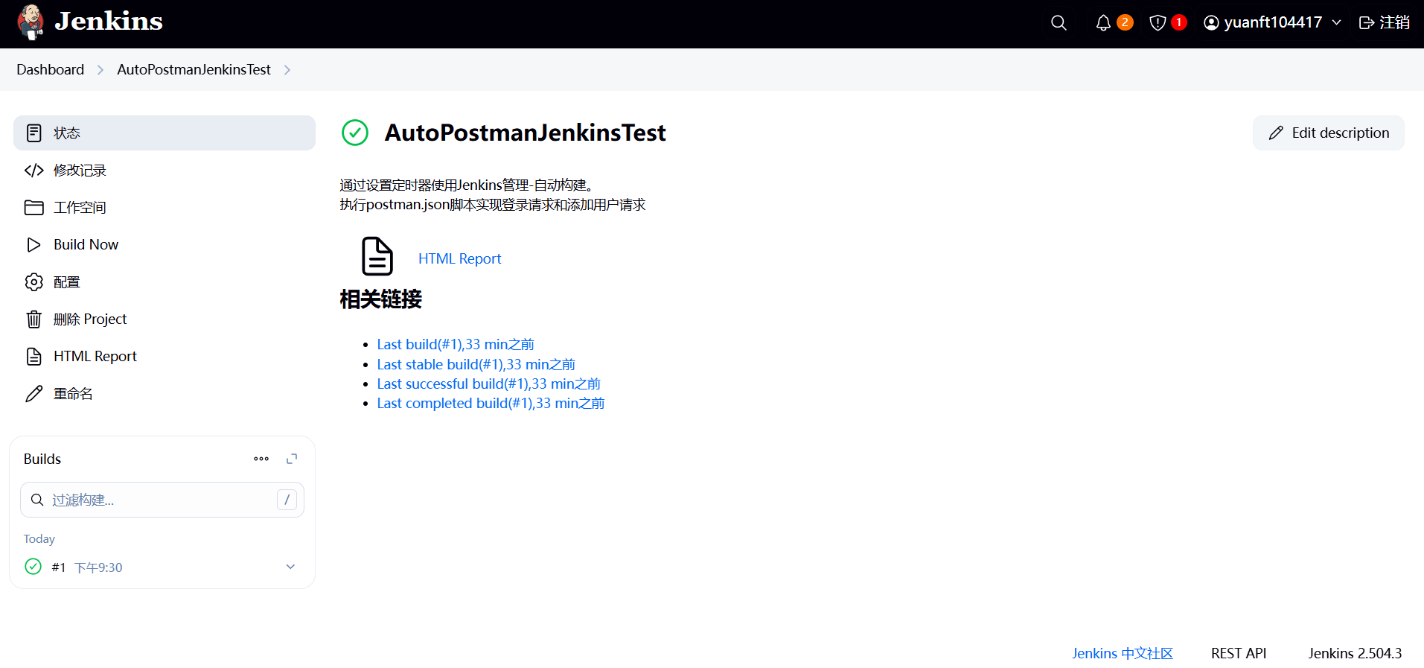This screenshot has width=1424, height=668.
Task: Click the 配置 gear icon
Action: coord(34,282)
